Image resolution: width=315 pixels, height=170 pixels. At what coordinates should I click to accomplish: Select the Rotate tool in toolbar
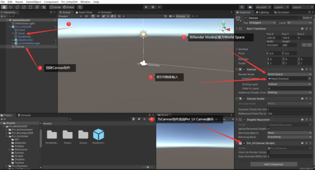coord(17,7)
